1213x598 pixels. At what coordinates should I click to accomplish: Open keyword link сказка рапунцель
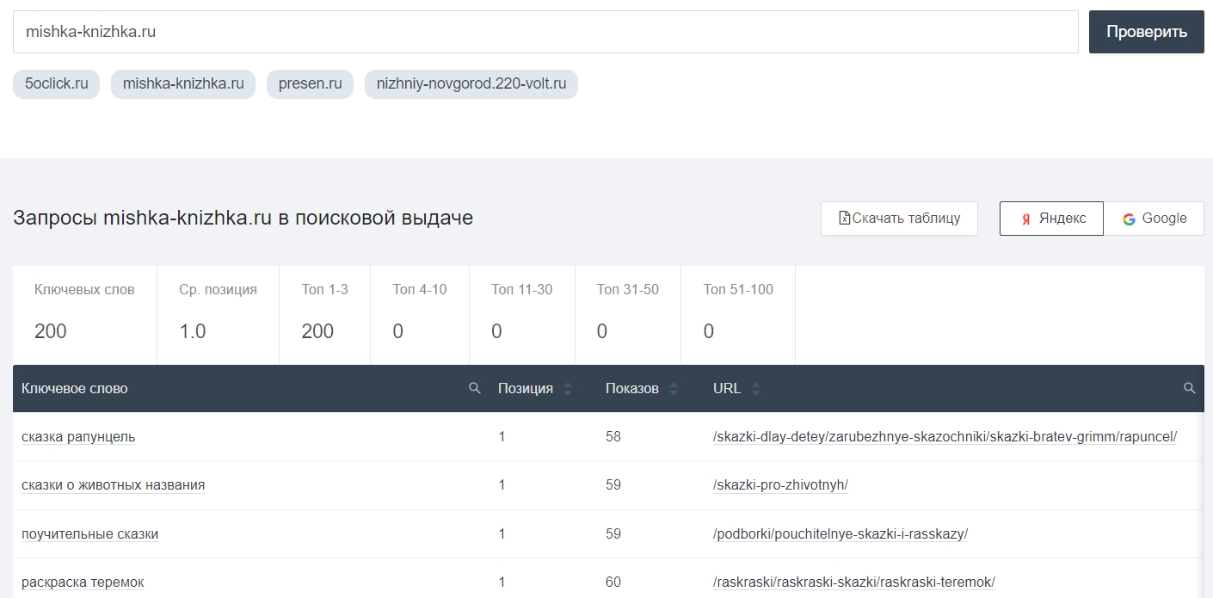click(78, 436)
